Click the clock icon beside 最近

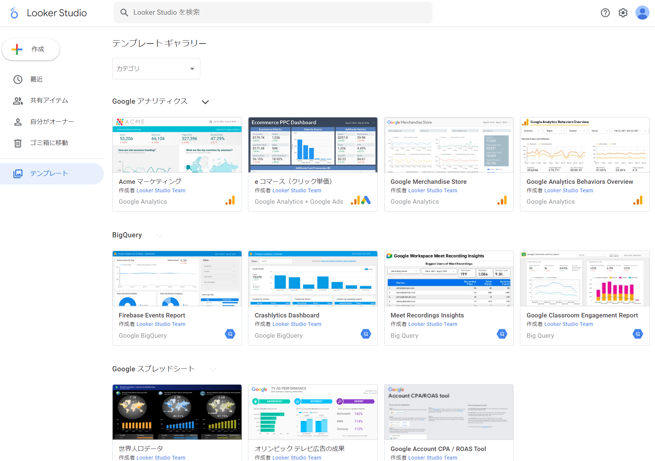tap(18, 79)
